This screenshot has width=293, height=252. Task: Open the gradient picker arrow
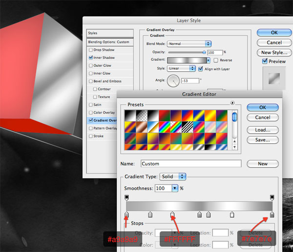(x=209, y=60)
